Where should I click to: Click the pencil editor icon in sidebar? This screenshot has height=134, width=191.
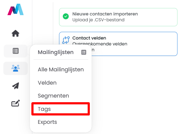pyautogui.click(x=15, y=103)
